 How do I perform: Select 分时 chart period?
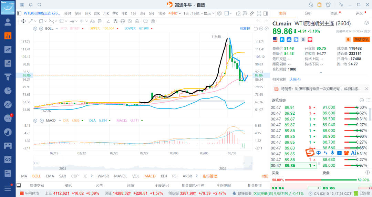click(68, 13)
